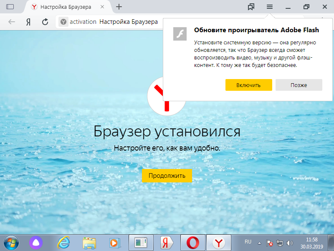Viewport: 334px width, 251px height.
Task: Toggle the side panel icon
Action: click(10, 7)
